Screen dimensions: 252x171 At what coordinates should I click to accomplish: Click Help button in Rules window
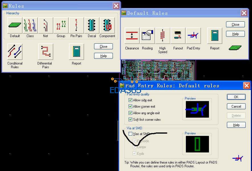pyautogui.click(x=103, y=56)
